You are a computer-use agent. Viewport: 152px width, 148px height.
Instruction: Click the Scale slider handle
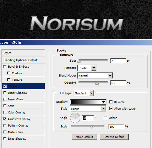pyautogui.click(x=91, y=127)
